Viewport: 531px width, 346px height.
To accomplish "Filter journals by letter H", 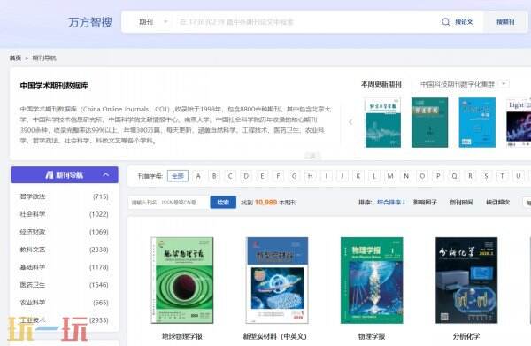I will point(311,176).
